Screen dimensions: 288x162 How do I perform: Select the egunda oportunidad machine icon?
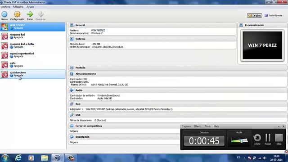click(x=4, y=55)
